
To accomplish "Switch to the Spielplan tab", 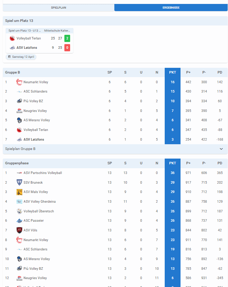I will pos(58,8).
